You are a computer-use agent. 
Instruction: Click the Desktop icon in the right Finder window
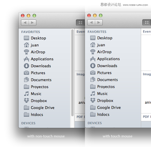click(x=93, y=38)
